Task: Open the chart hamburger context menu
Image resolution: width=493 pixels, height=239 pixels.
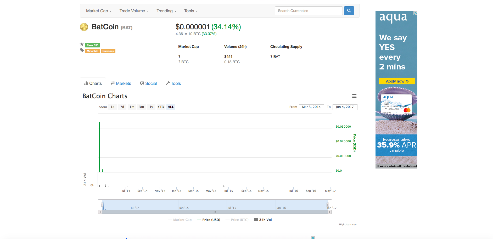Action: coord(354,96)
